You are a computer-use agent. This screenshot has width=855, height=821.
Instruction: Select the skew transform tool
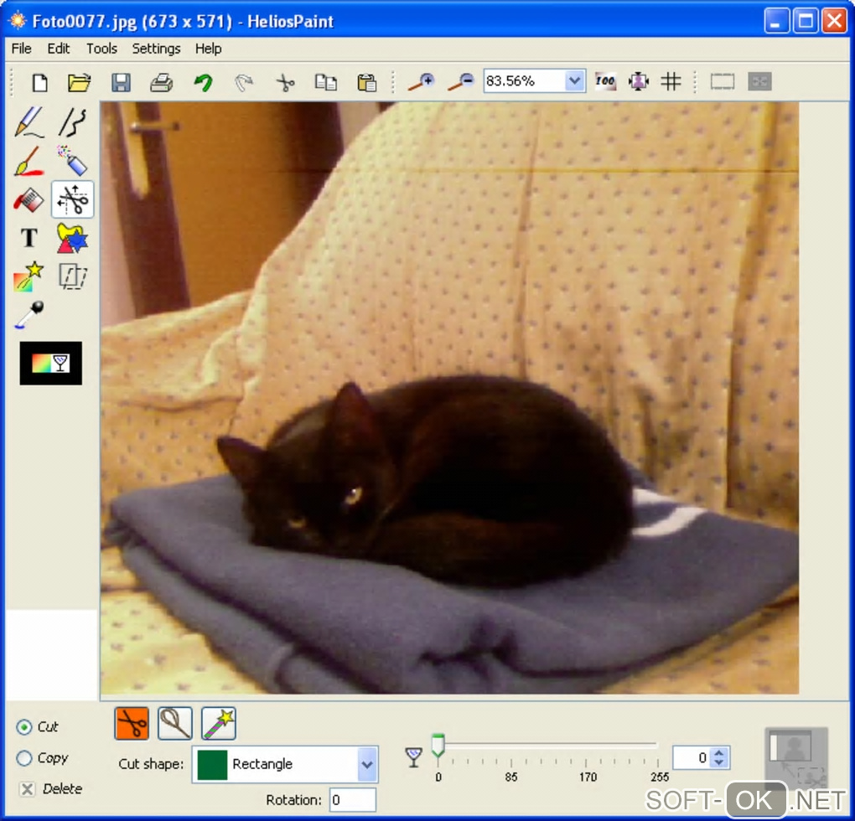(x=73, y=276)
